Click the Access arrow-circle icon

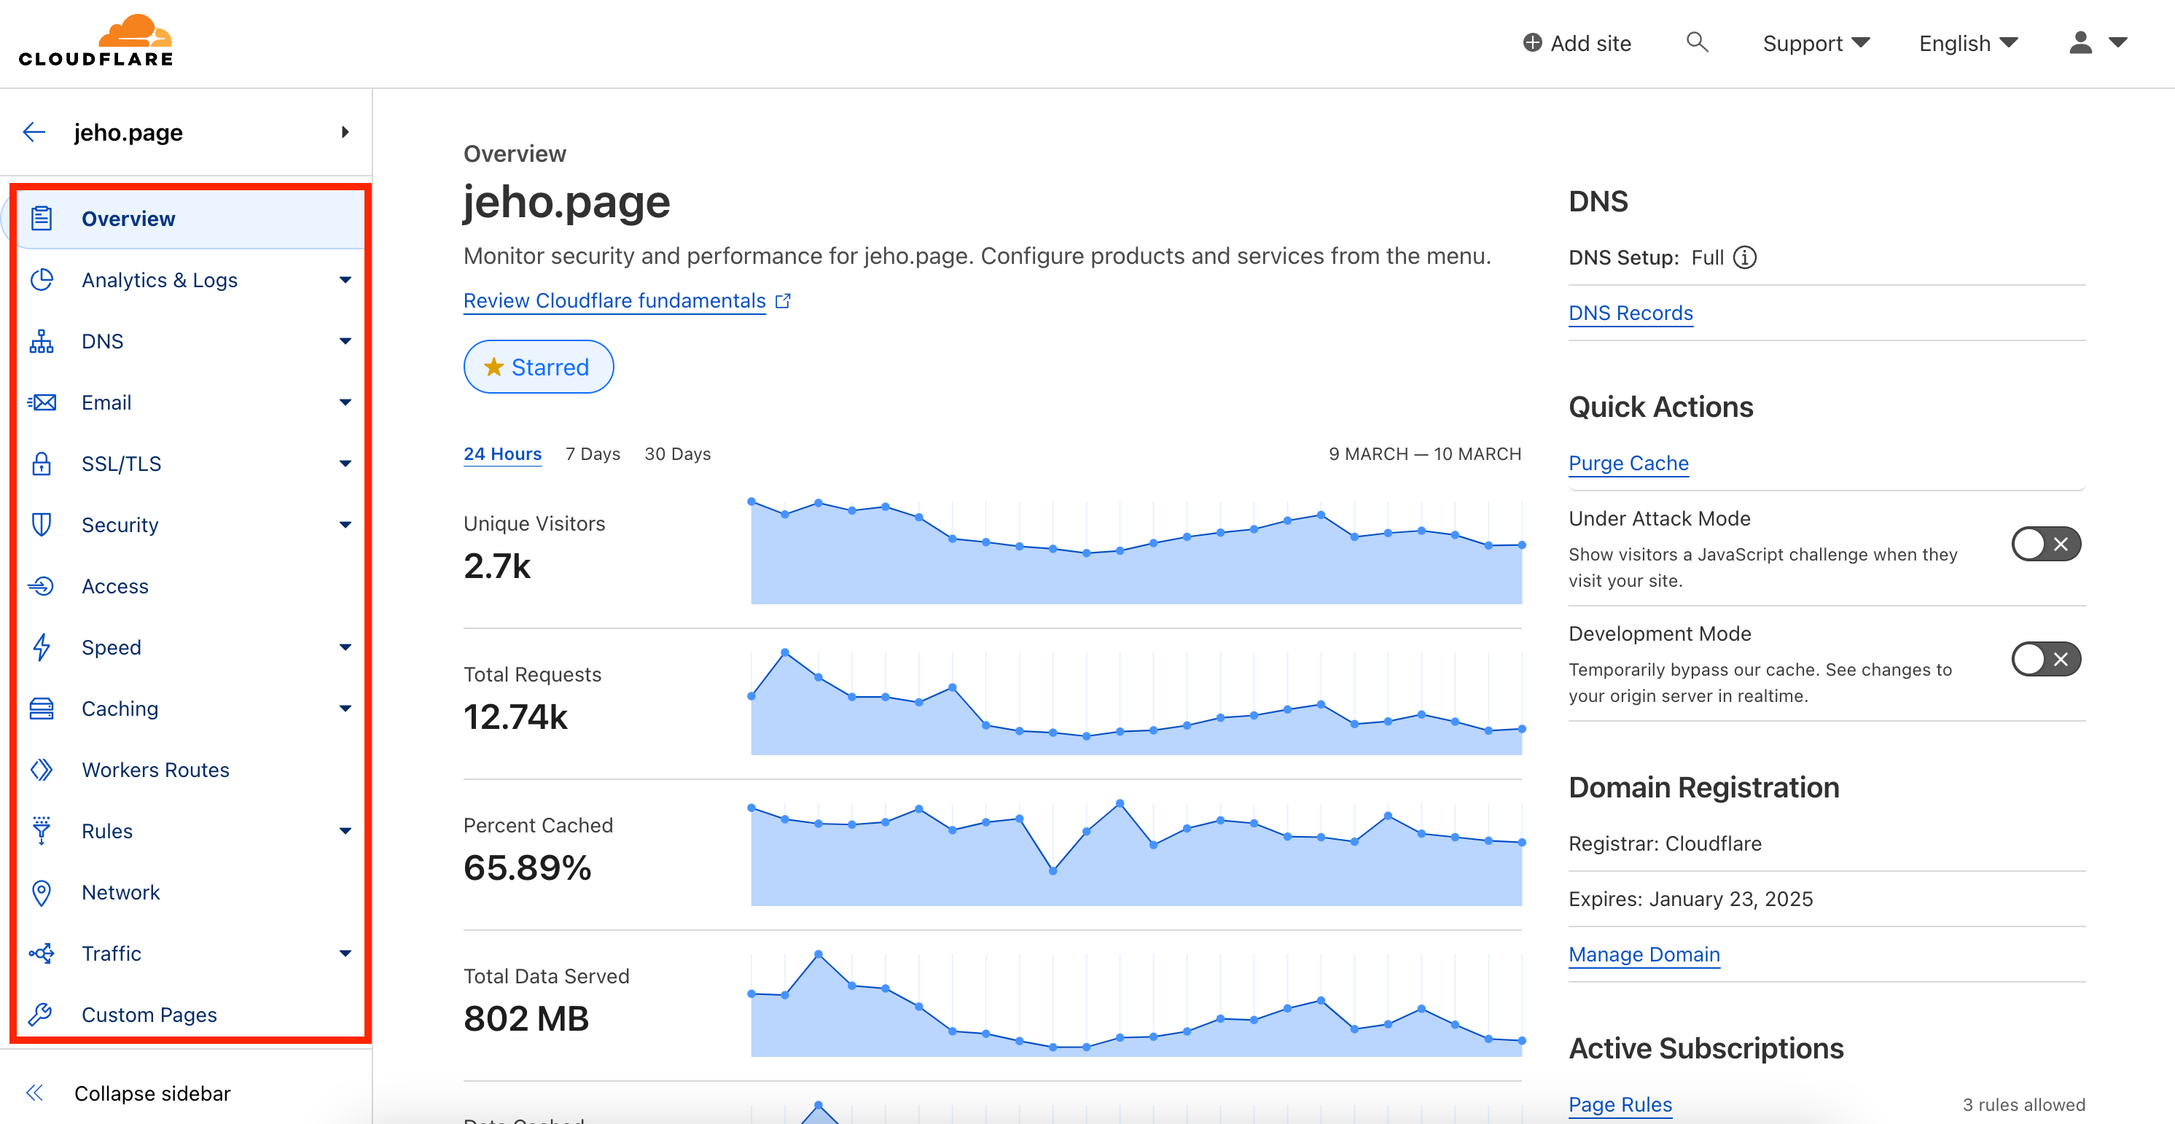pyautogui.click(x=42, y=586)
